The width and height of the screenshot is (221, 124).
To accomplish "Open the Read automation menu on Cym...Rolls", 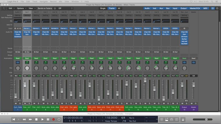I will pyautogui.click(x=18, y=58).
